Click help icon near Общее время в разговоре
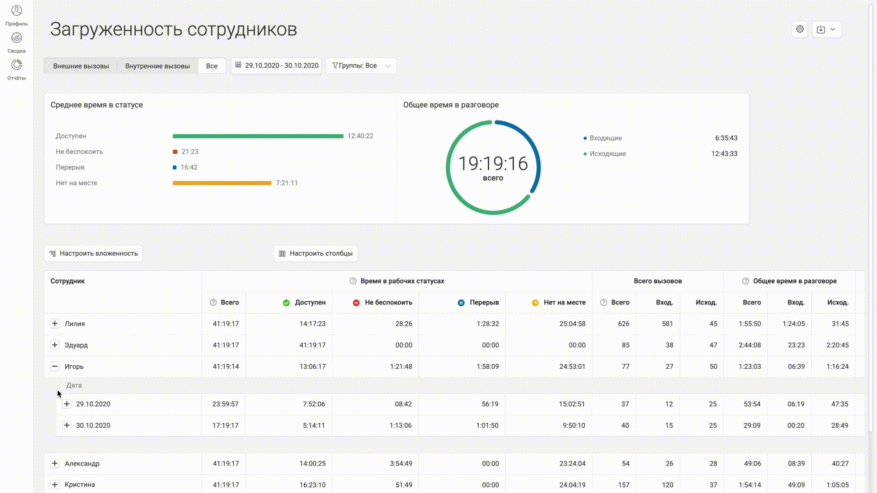Image resolution: width=877 pixels, height=493 pixels. coord(745,281)
